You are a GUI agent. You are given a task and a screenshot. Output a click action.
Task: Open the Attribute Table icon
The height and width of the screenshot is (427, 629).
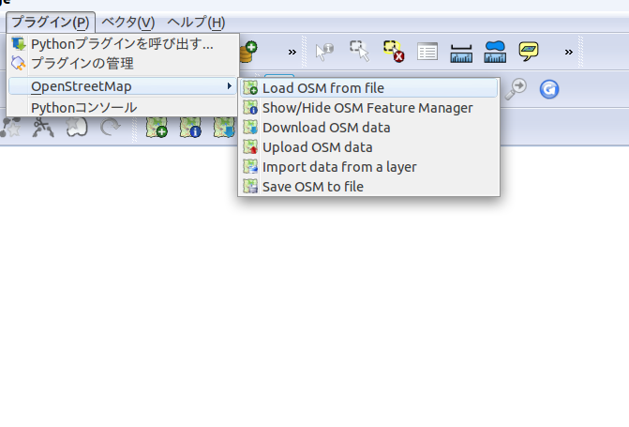[427, 52]
